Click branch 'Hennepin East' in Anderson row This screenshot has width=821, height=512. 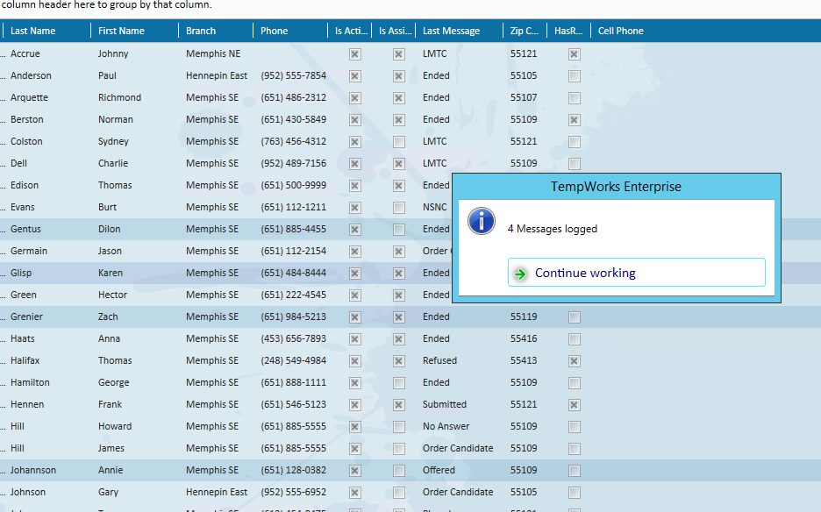(x=217, y=75)
